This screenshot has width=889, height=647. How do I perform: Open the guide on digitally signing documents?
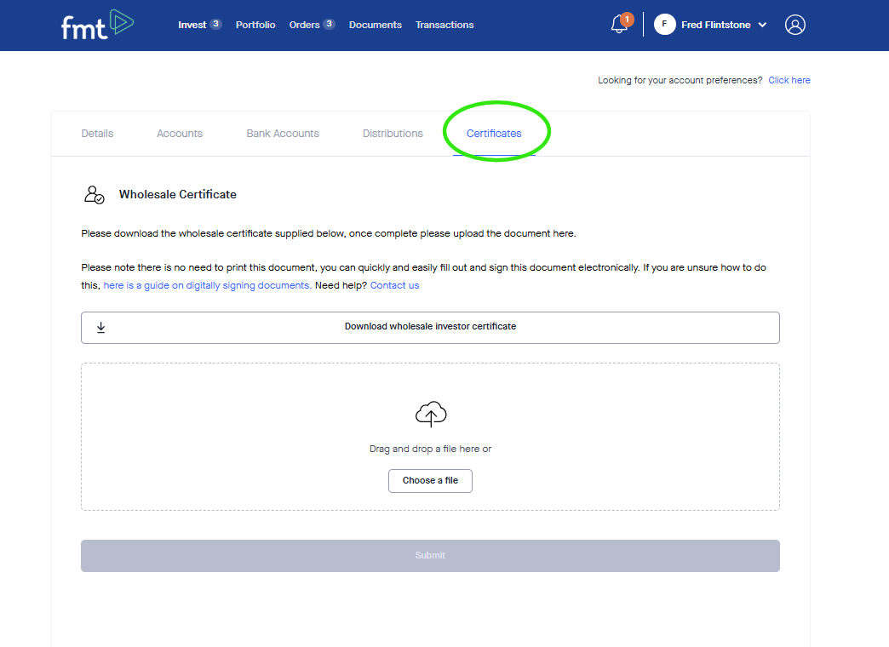pyautogui.click(x=206, y=286)
